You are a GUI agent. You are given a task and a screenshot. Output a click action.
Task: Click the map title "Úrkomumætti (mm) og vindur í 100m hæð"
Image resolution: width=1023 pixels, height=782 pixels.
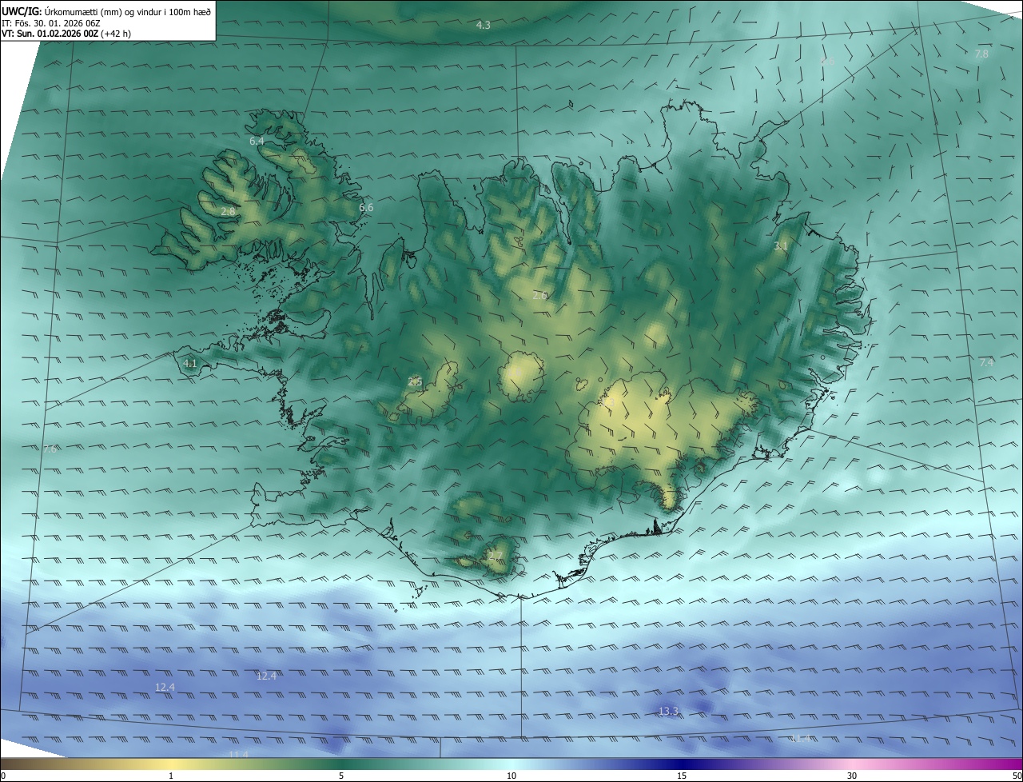[128, 12]
